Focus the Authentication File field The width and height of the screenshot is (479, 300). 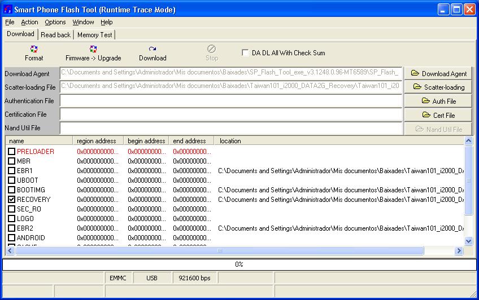click(x=231, y=100)
